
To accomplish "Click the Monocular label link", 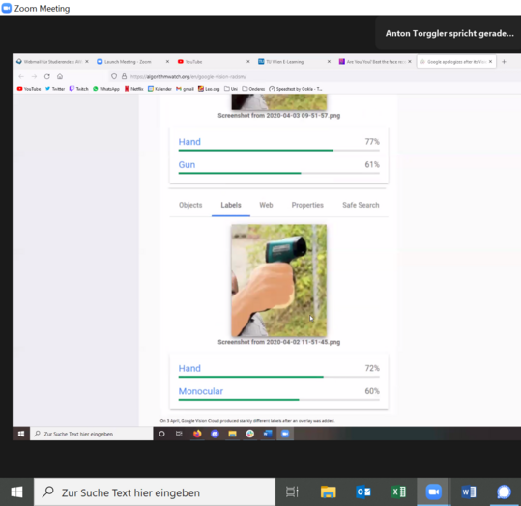I will (201, 391).
